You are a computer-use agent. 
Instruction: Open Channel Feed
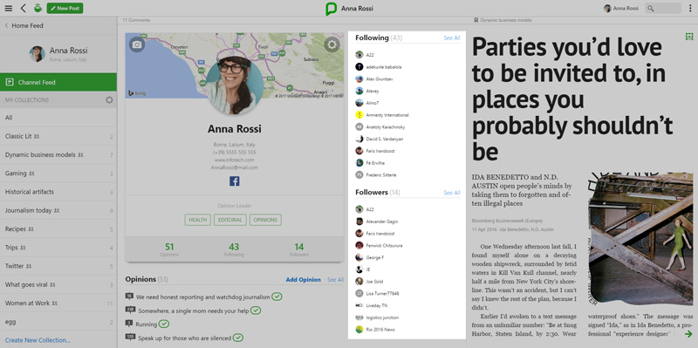click(x=58, y=82)
